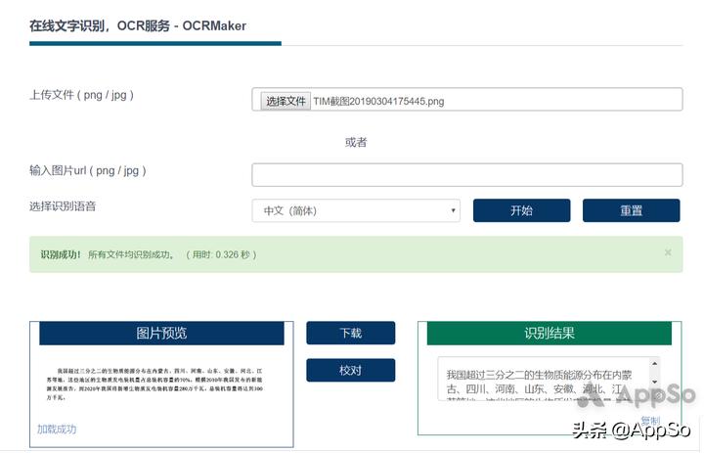Click the file name TIM截图20190304175445.png
This screenshot has height=453, width=704.
[378, 102]
